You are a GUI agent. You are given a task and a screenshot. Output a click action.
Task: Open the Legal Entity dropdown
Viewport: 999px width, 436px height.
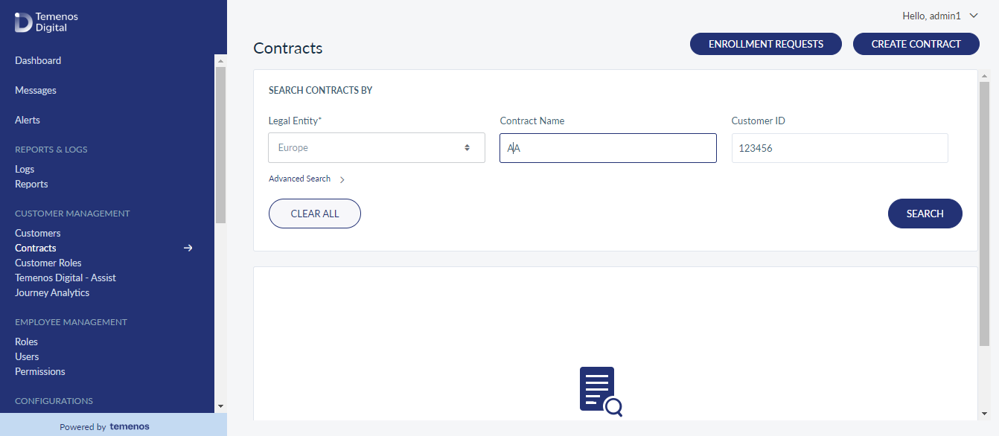tap(377, 147)
